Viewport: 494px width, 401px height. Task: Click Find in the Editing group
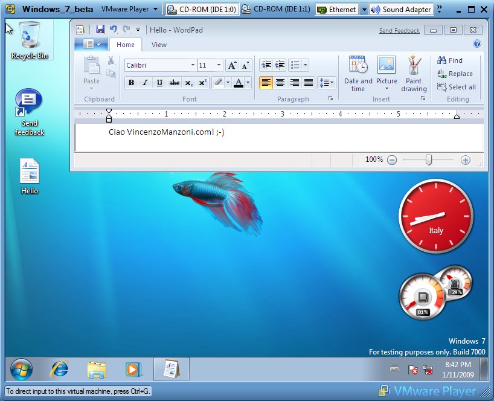pyautogui.click(x=450, y=60)
